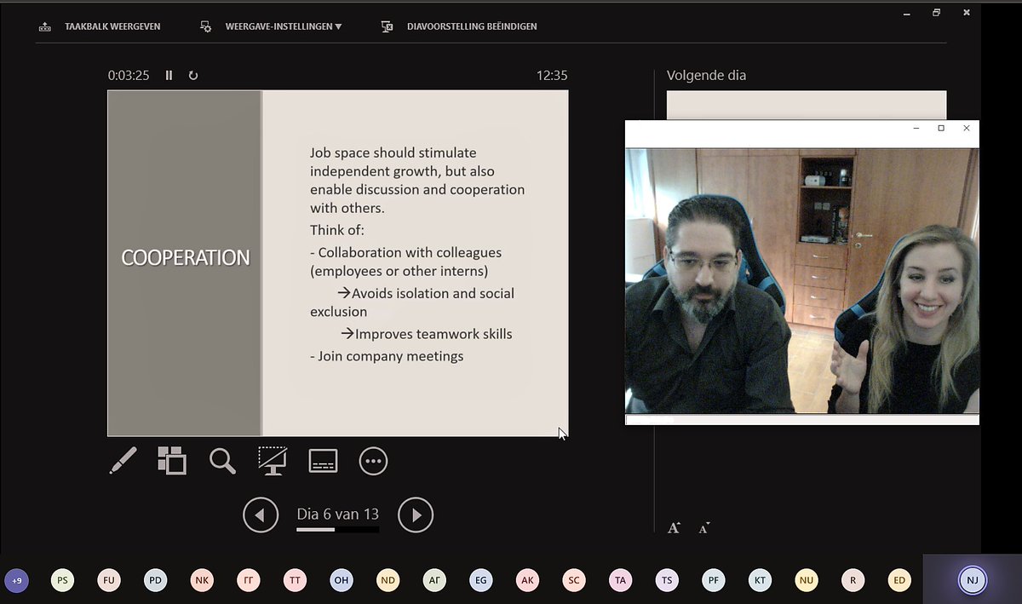The image size is (1022, 604).
Task: Activate the zoom magnifier tool
Action: [222, 461]
